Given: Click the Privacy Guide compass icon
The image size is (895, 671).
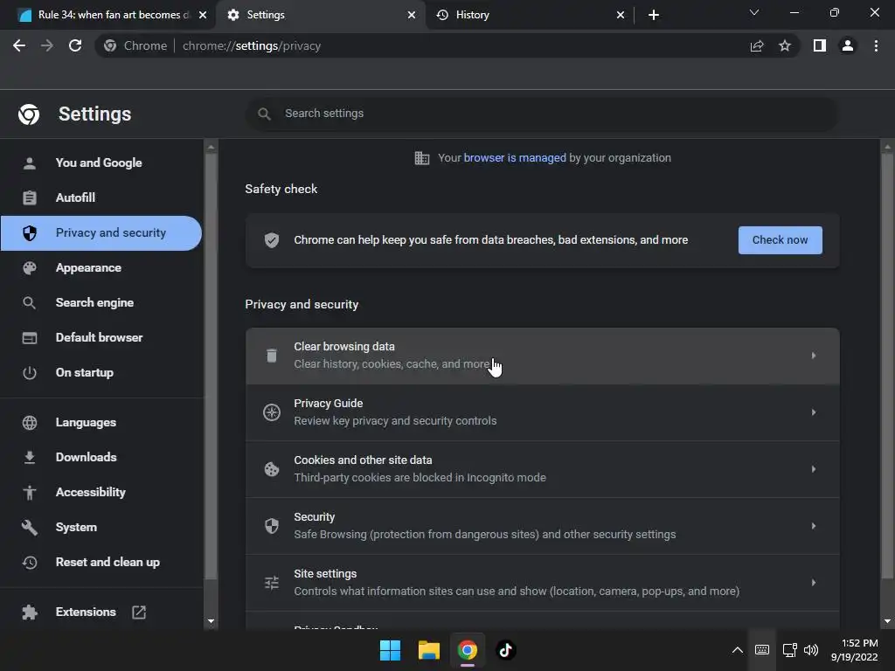Looking at the screenshot, I should point(272,412).
